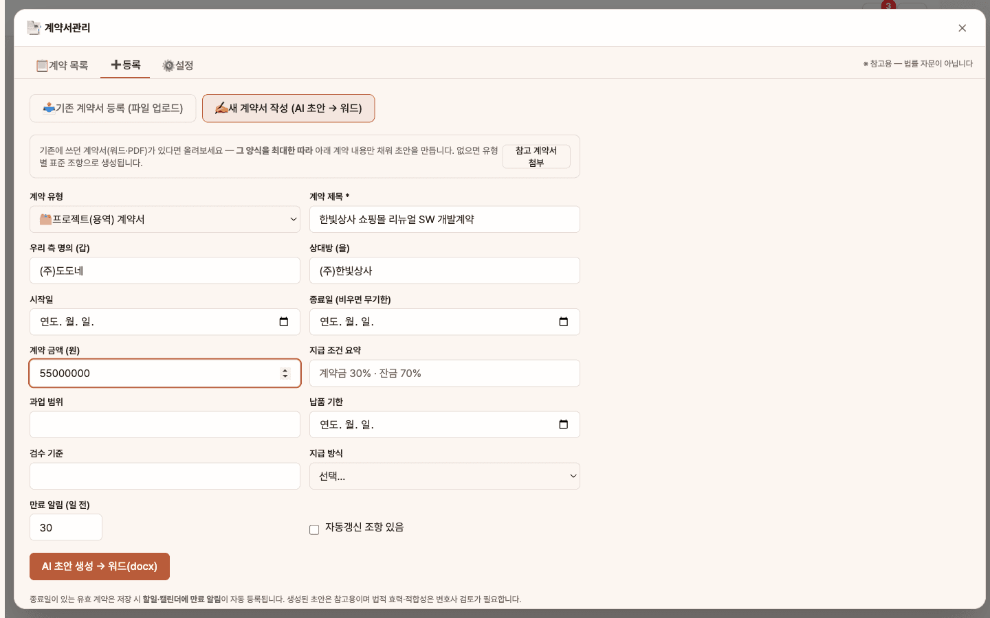Open the 설정 tab
990x618 pixels.
pos(177,65)
